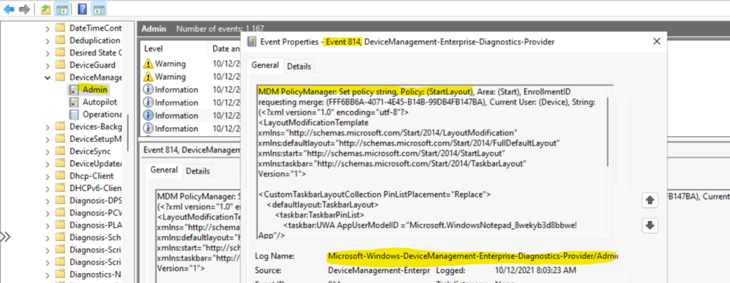
Task: Go to next event with the down arrow
Action: click(x=649, y=226)
